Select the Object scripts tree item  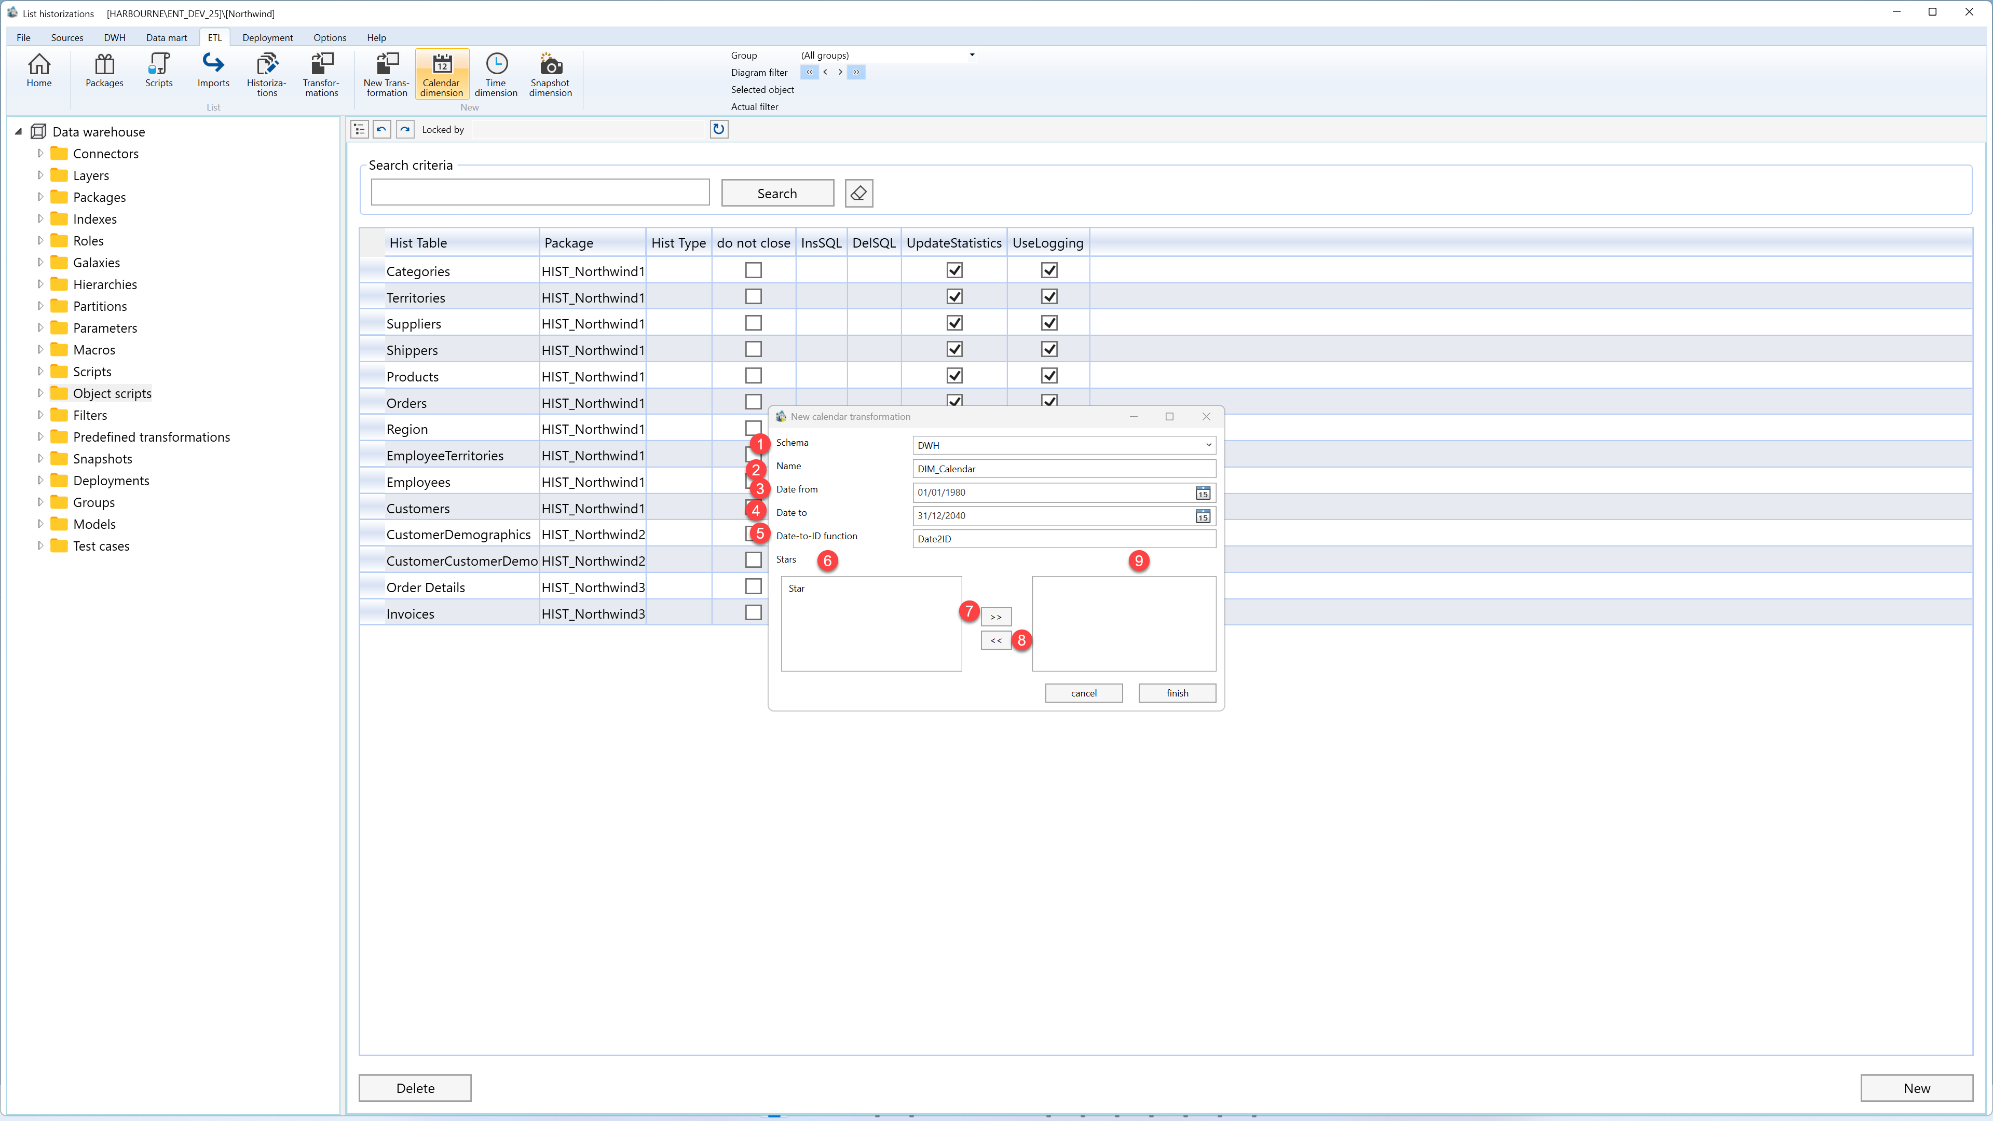[112, 393]
